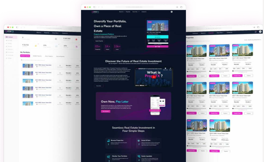264x162 pixels.
Task: Click the address bar in the center browser window
Action: point(134,7)
